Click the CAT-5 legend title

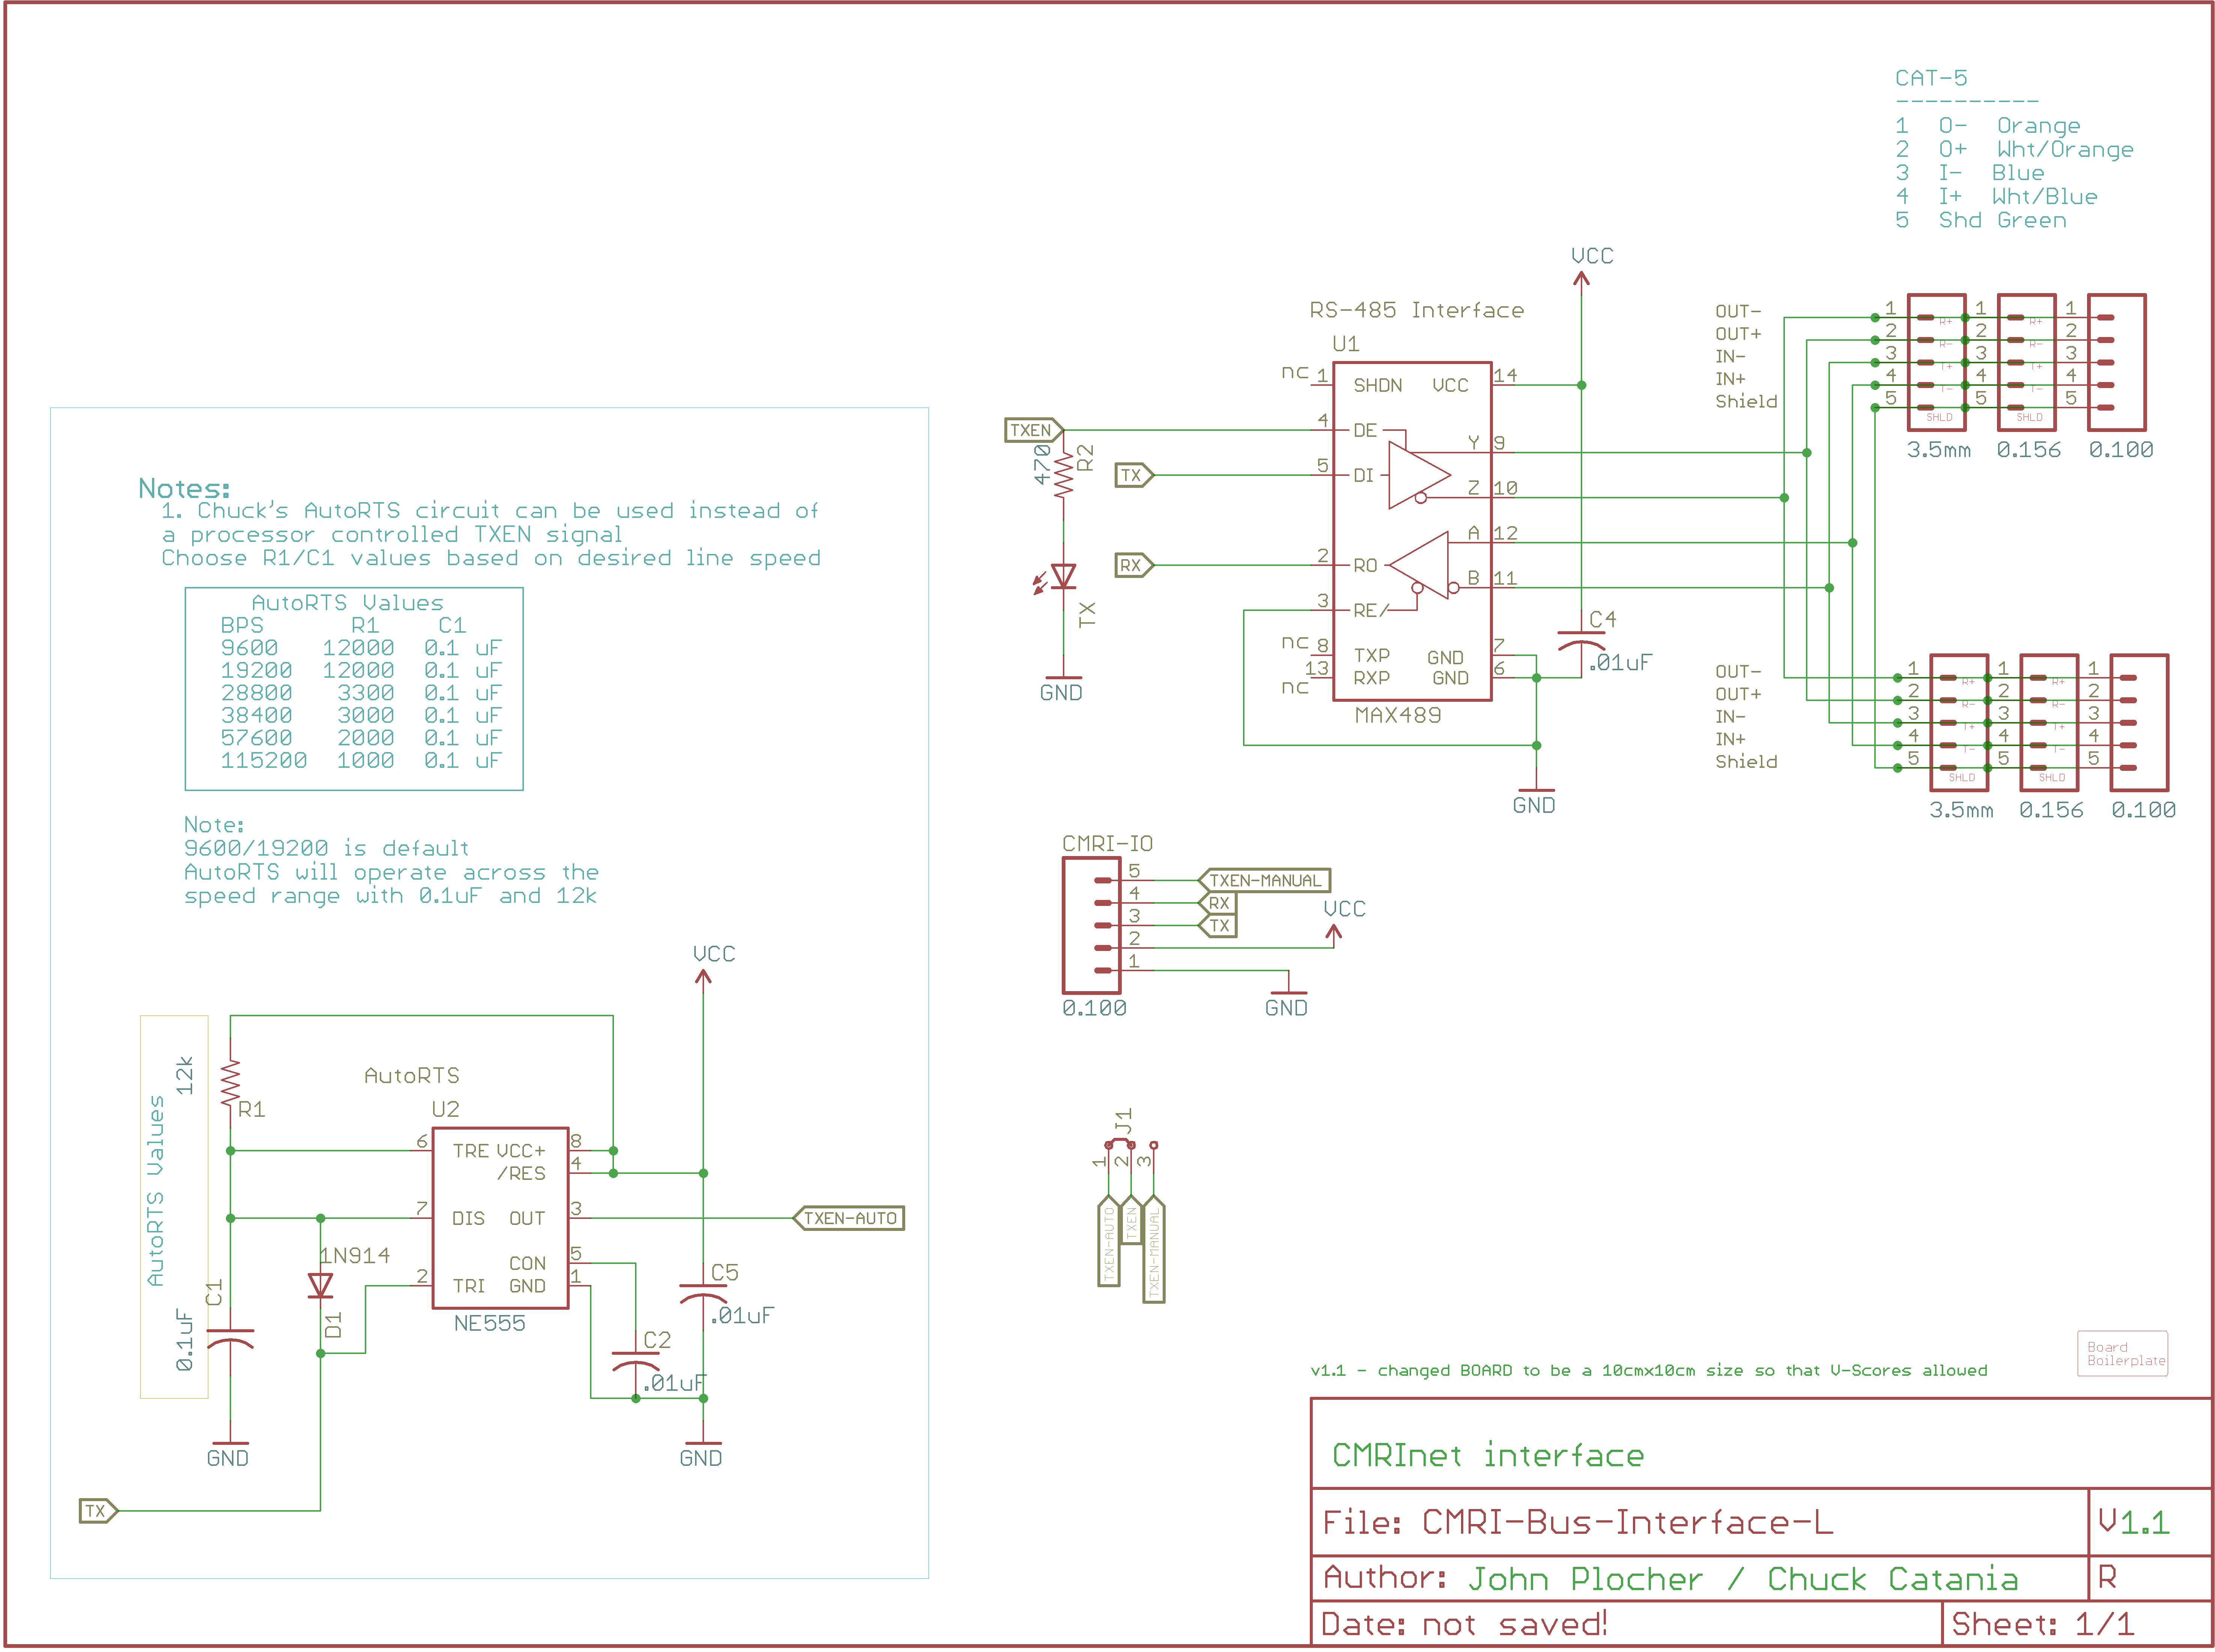(x=1931, y=78)
